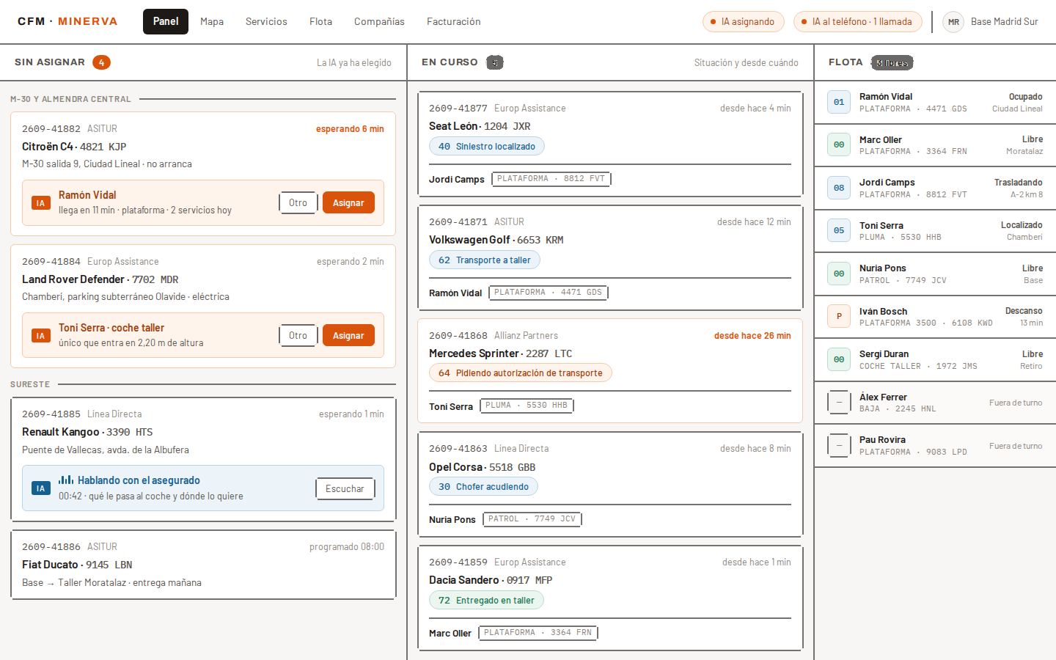Screen dimensions: 1056x660
Task: Click Escuchar on the Renault Kangoo call
Action: (345, 488)
